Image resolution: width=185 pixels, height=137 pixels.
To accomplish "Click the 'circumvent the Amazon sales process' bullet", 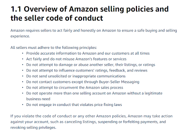I will pyautogui.click(x=74, y=87).
